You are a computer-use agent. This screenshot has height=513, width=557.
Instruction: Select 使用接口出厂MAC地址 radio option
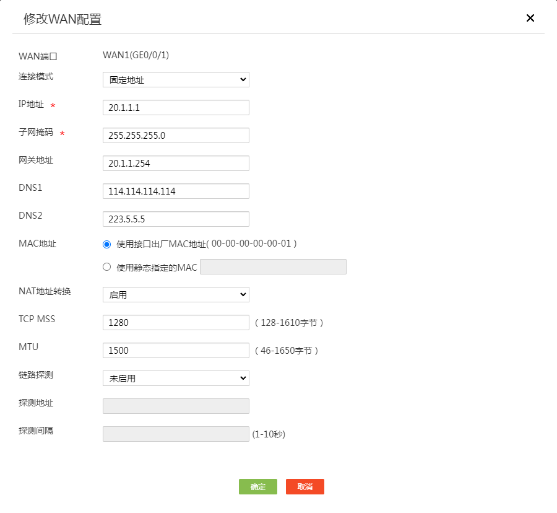(106, 244)
